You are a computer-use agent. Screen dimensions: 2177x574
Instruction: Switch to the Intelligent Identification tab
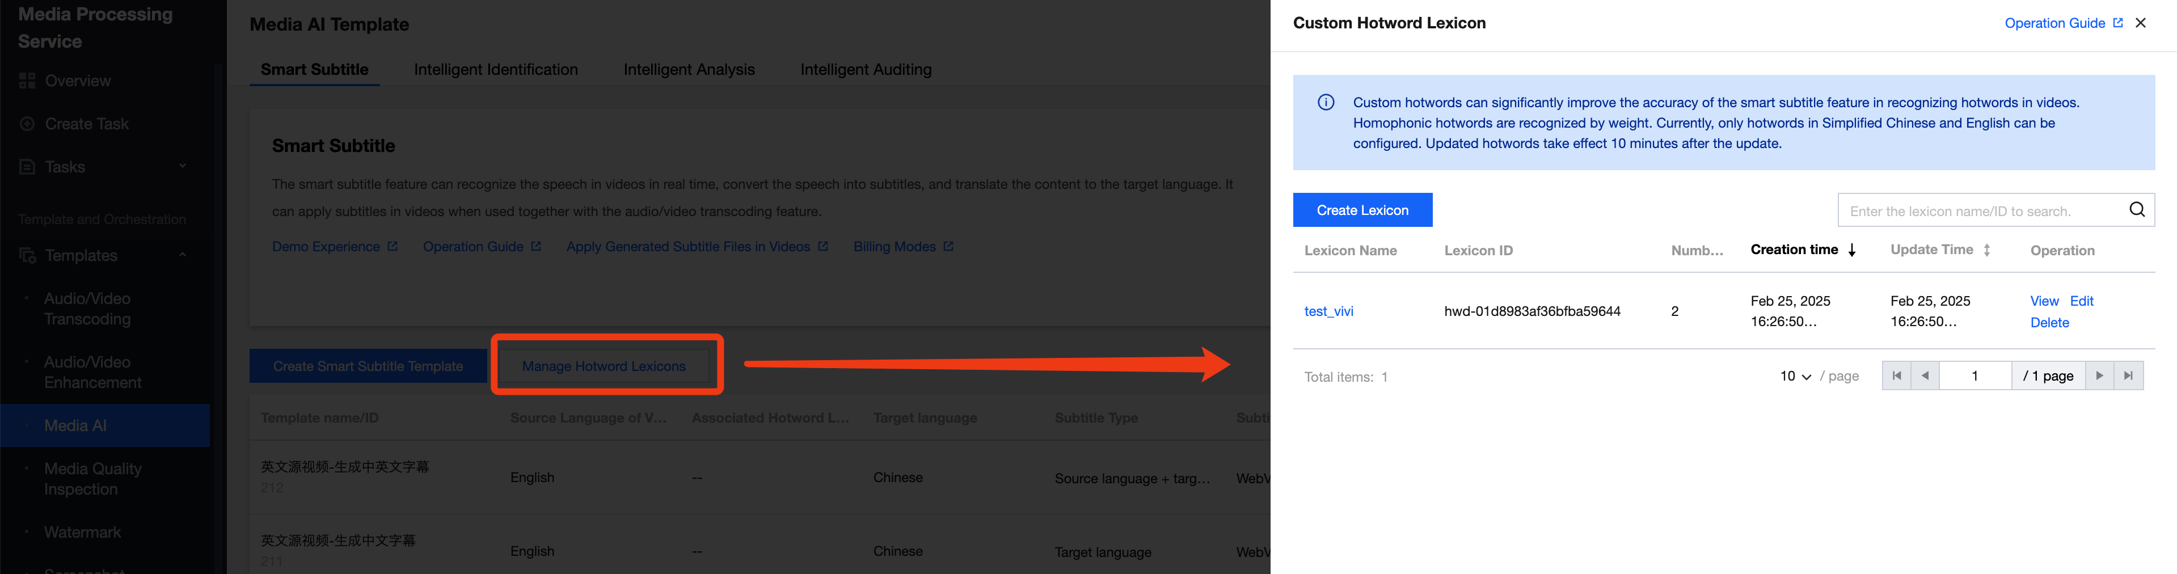coord(495,69)
